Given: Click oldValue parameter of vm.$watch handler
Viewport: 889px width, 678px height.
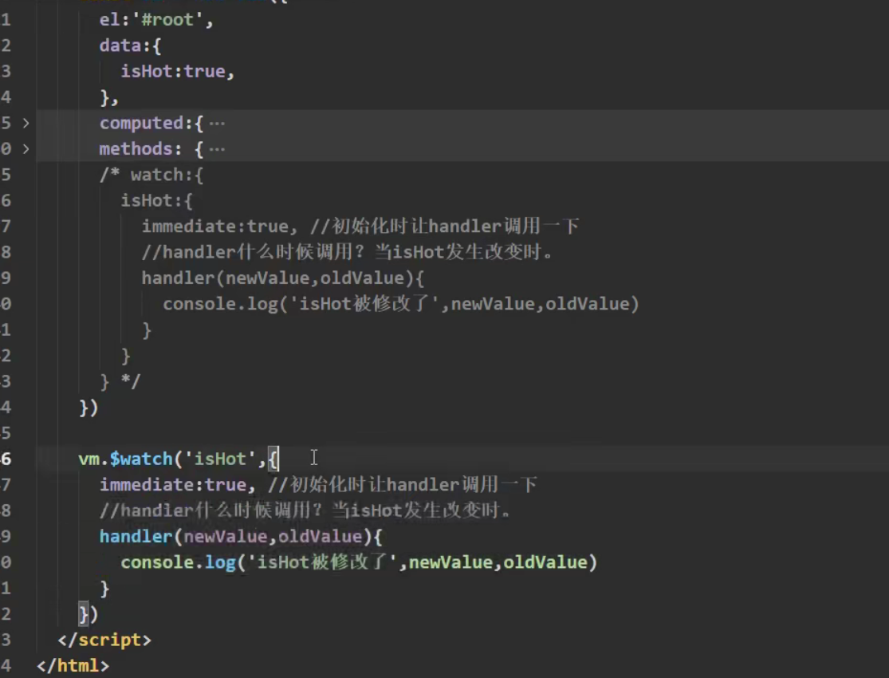Looking at the screenshot, I should tap(320, 536).
